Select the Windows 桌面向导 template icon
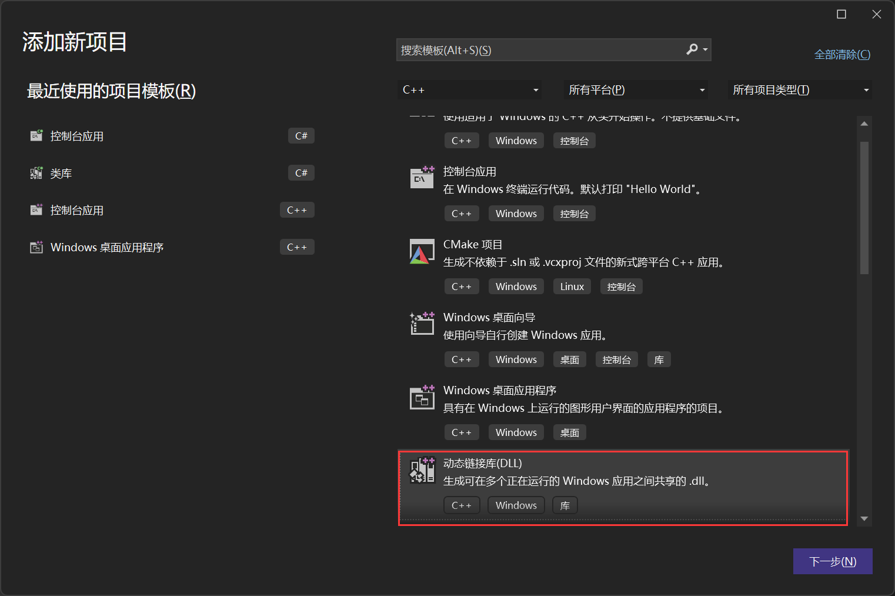 pyautogui.click(x=422, y=323)
